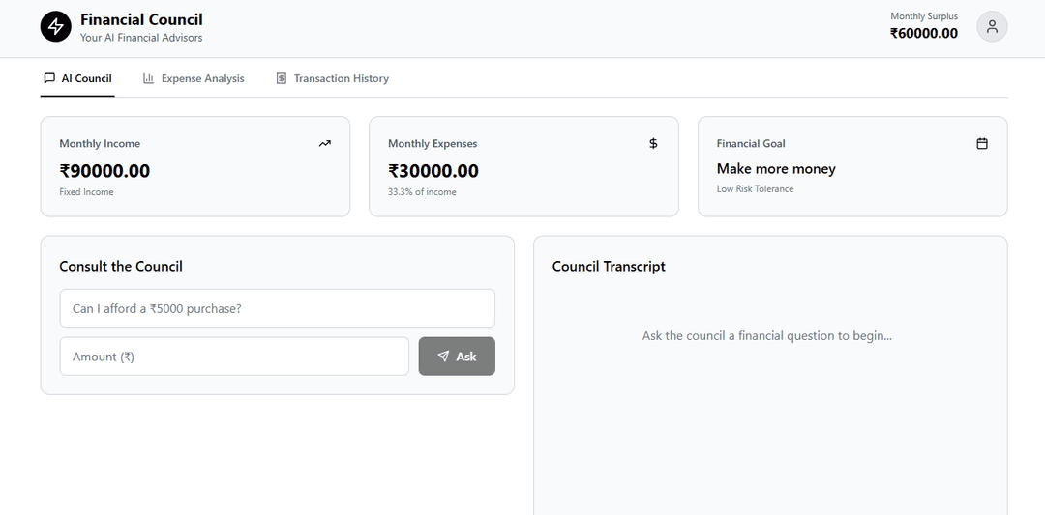Click the bar chart icon beside Expense Analysis
1045x515 pixels.
coord(148,78)
